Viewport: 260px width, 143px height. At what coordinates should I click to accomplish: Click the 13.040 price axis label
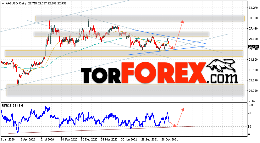253,80
